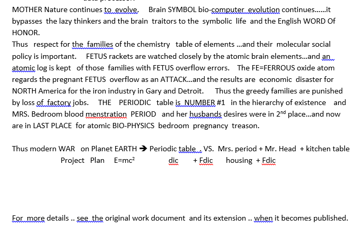357x229 pixels.
Task: Click the word "ATTACK" in the text
Action: (174, 79)
